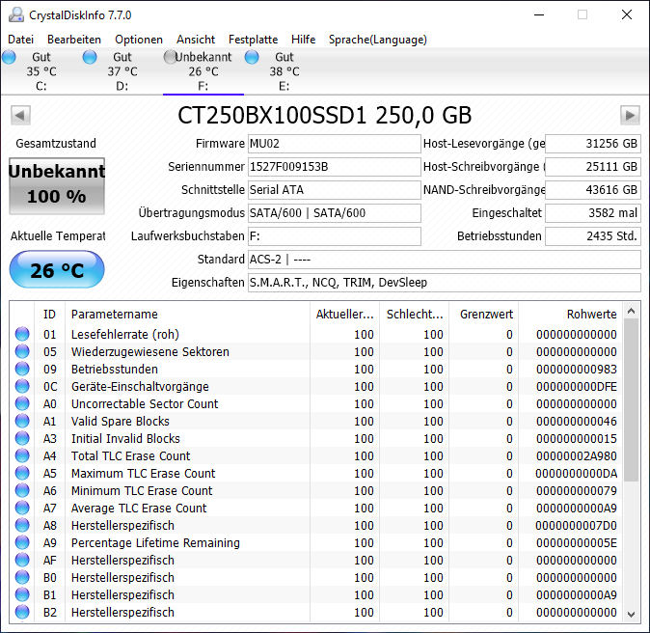Click the Übertragungsmodus field SATA/600
The image size is (650, 633).
[x=334, y=213]
